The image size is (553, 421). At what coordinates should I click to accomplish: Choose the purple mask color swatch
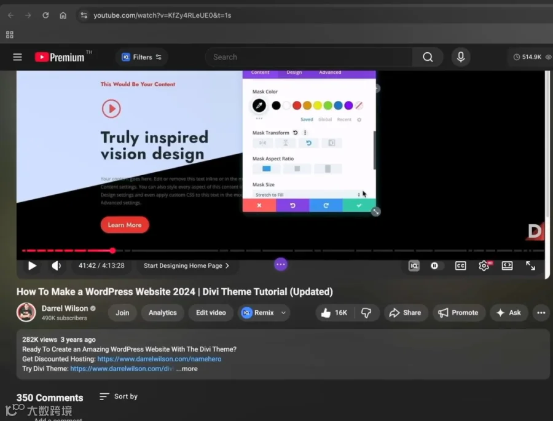coord(348,105)
